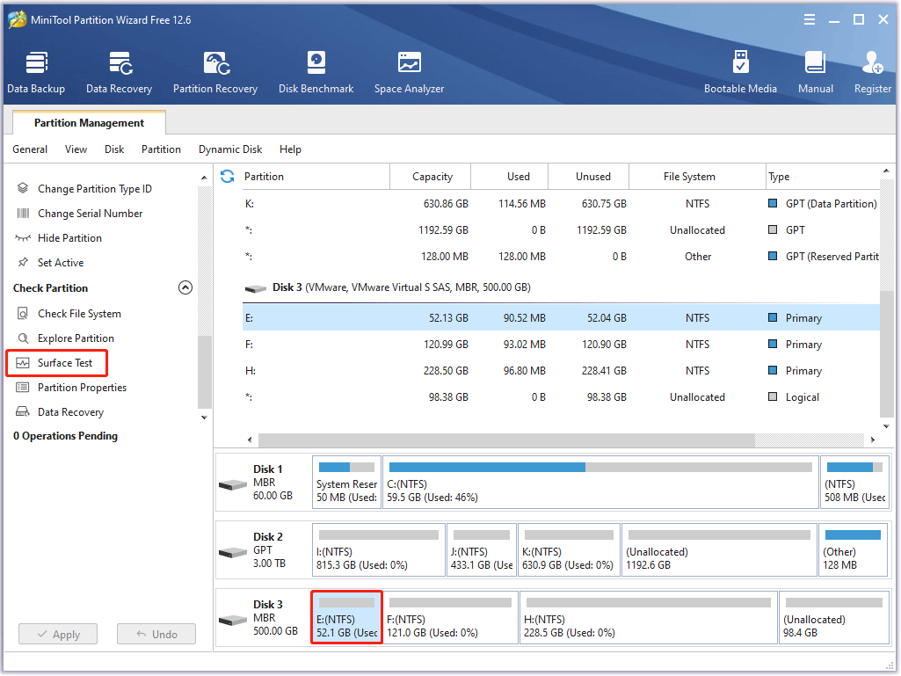Image resolution: width=901 pixels, height=676 pixels.
Task: Click the partition list scroll down arrow
Action: pos(886,426)
